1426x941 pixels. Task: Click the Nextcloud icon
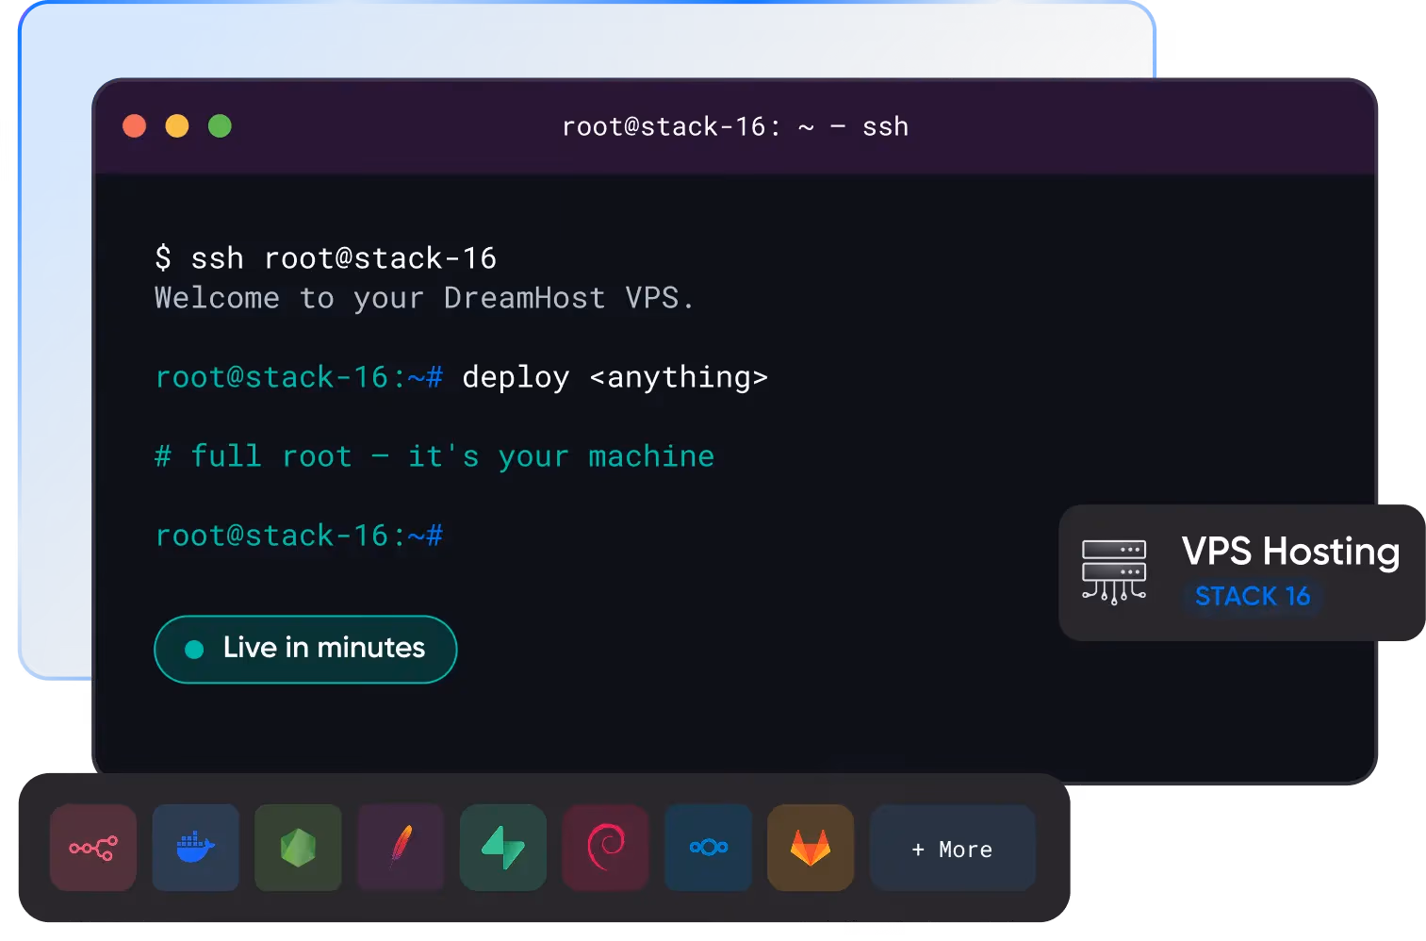(709, 848)
